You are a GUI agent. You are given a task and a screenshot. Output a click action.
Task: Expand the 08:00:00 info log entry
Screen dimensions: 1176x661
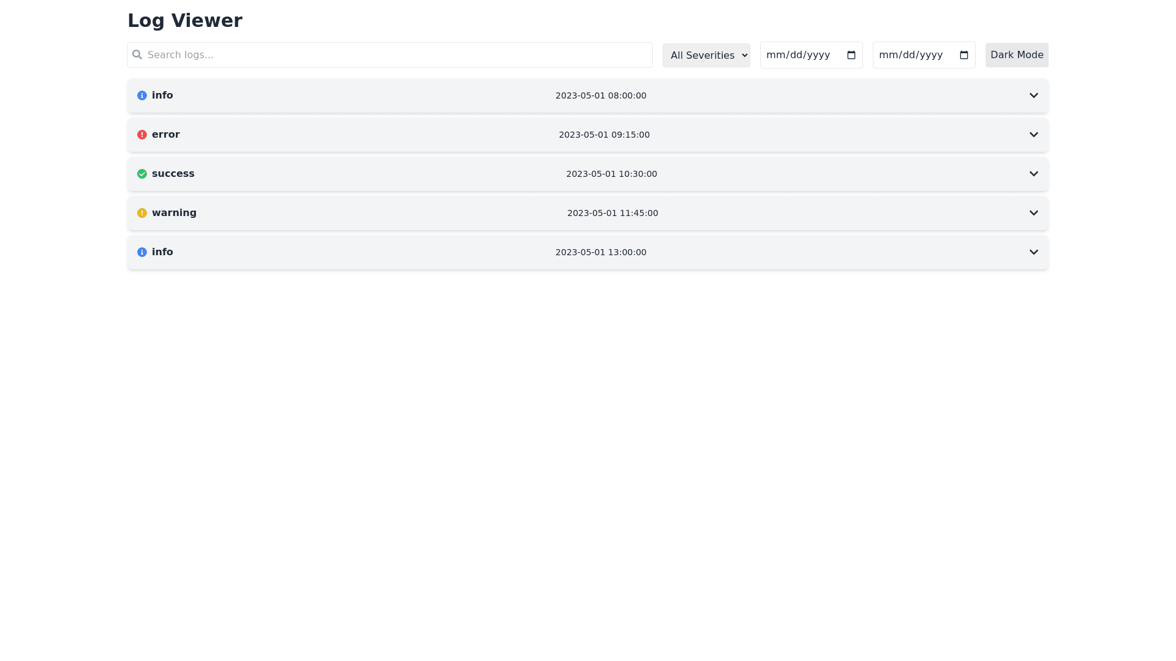click(1033, 95)
